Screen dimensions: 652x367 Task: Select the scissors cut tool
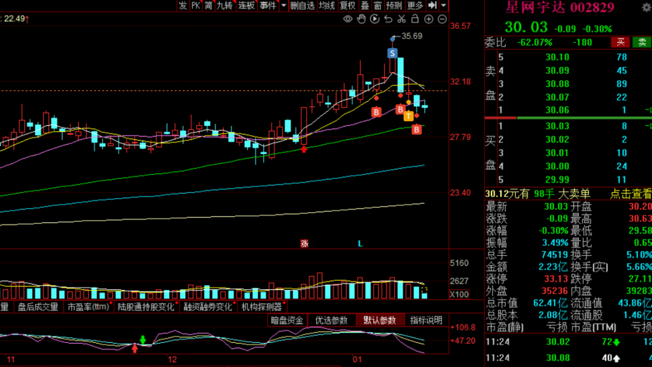(x=401, y=19)
